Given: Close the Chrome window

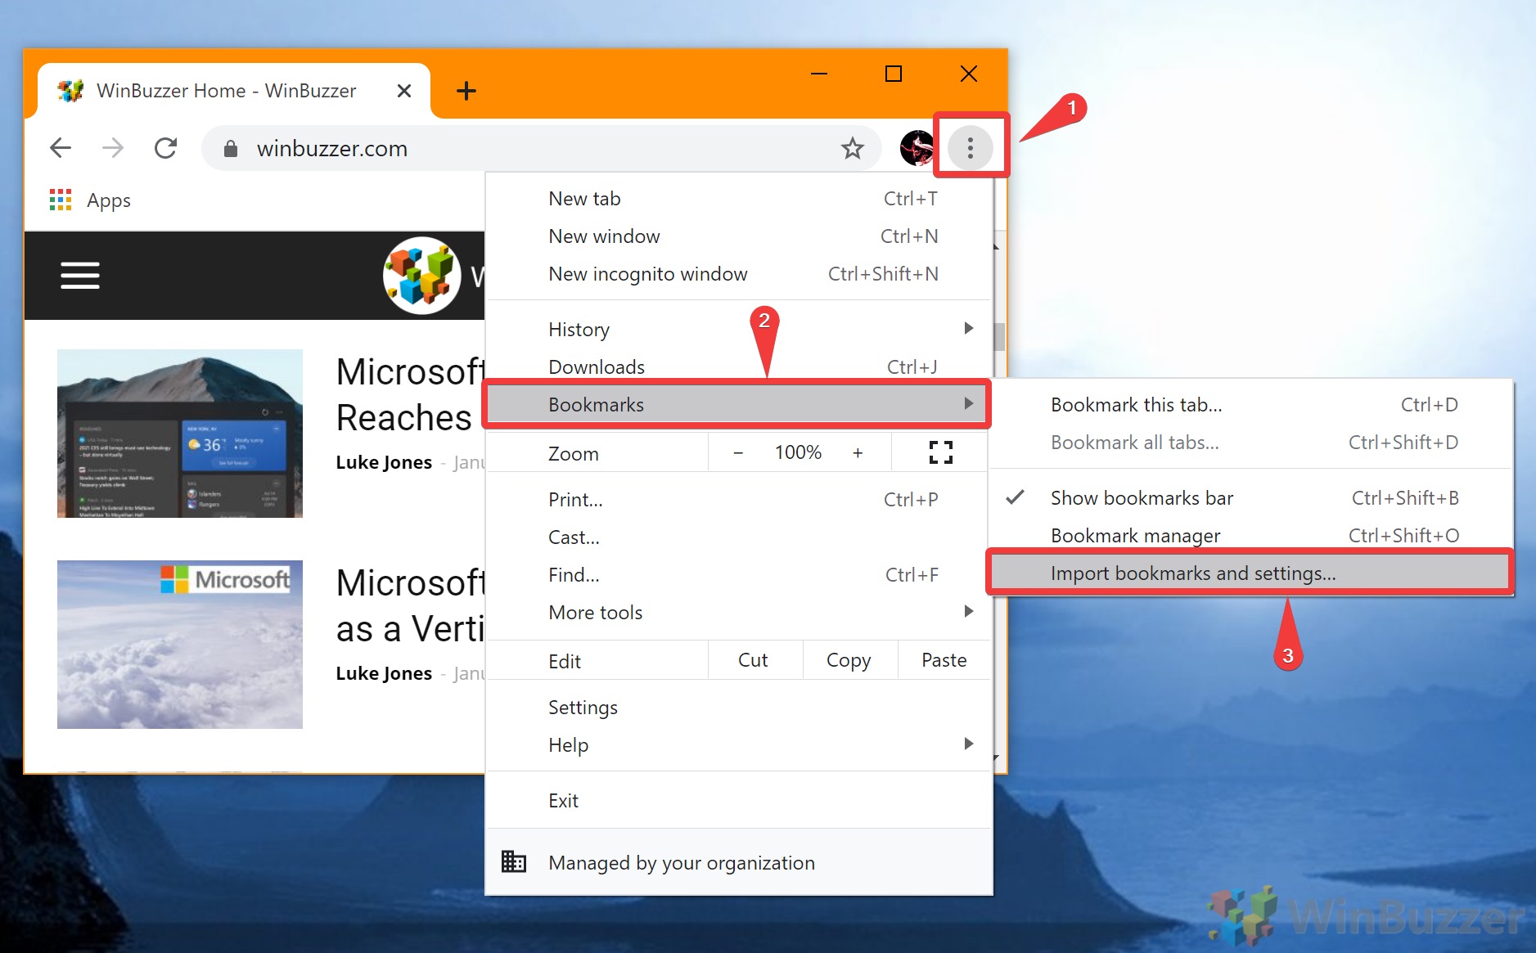Looking at the screenshot, I should click(969, 74).
